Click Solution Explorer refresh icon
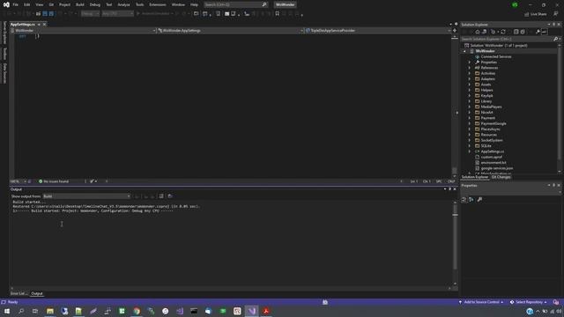 tap(503, 32)
